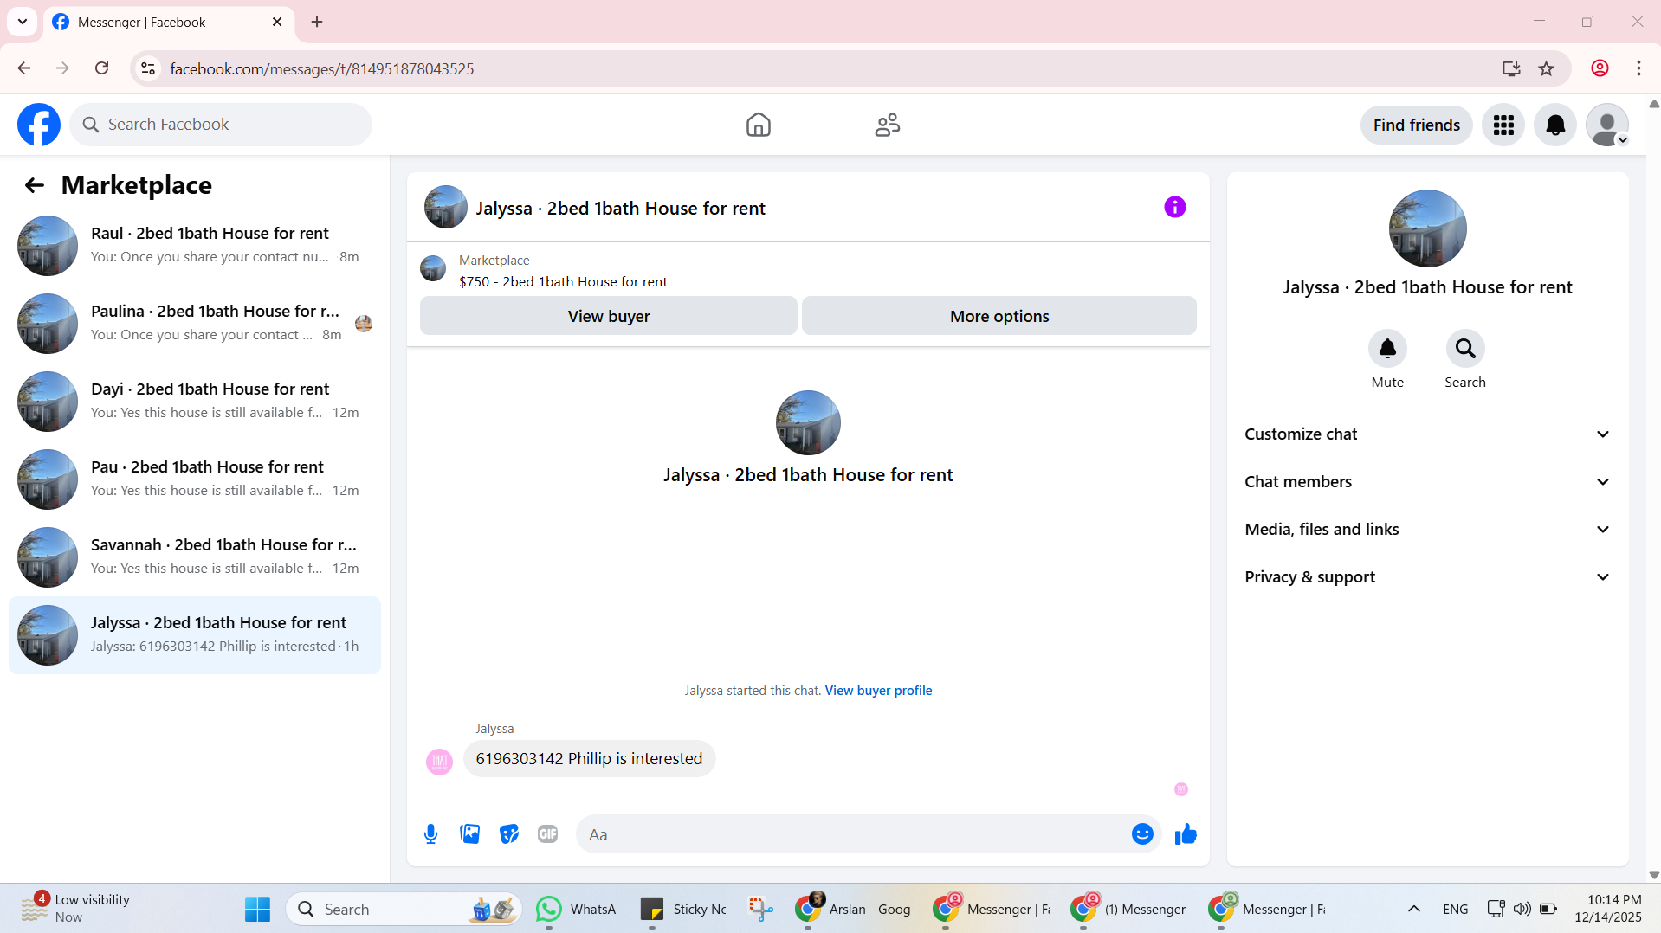Go back from Marketplace chats list
The width and height of the screenshot is (1661, 933).
[34, 185]
